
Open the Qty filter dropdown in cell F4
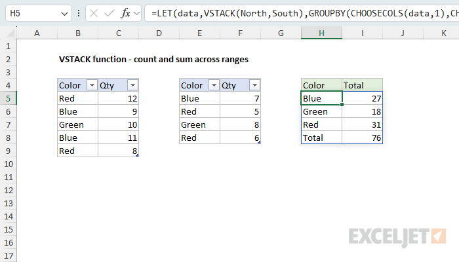[x=254, y=85]
